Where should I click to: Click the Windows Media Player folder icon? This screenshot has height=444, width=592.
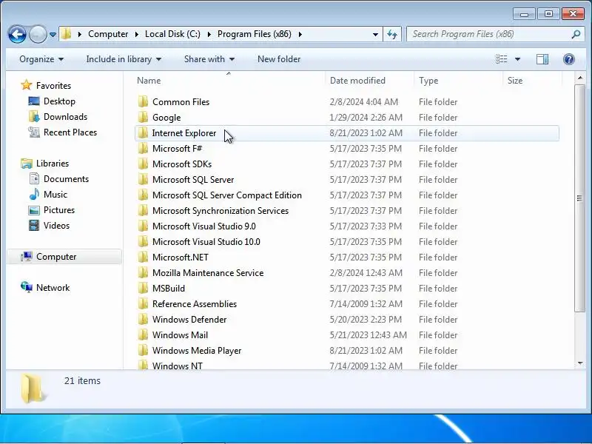point(143,350)
